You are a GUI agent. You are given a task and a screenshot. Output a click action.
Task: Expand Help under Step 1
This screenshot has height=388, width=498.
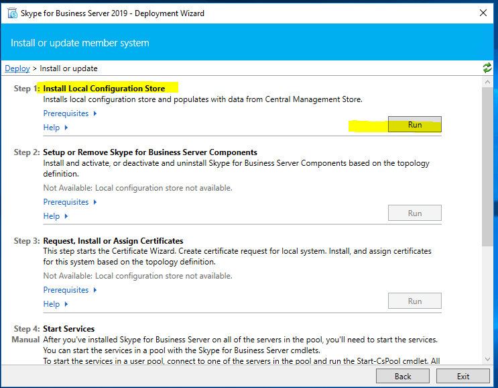click(x=56, y=128)
